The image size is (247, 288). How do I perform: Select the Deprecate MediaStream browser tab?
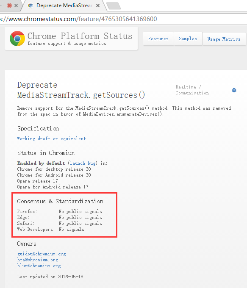[64, 6]
